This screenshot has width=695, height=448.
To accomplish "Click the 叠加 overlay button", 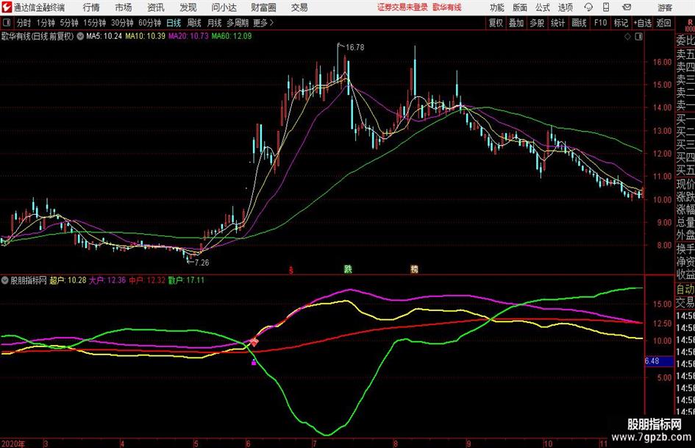I will [516, 23].
